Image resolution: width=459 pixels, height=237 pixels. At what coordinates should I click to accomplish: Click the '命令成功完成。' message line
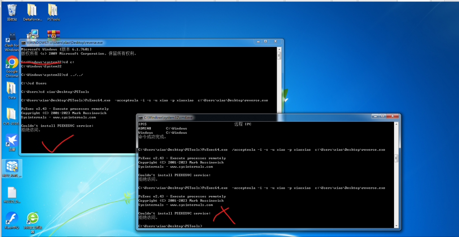coord(152,137)
